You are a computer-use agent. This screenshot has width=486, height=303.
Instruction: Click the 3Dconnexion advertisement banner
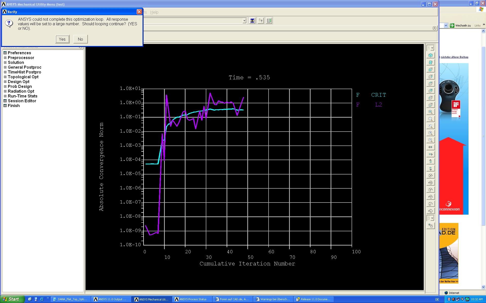pyautogui.click(x=454, y=139)
